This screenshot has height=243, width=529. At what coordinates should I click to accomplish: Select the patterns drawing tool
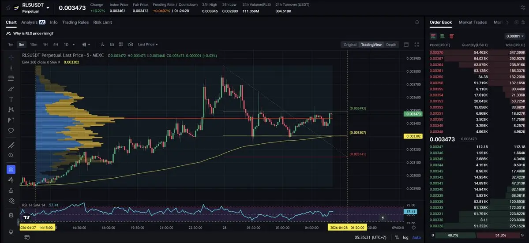pos(11,109)
